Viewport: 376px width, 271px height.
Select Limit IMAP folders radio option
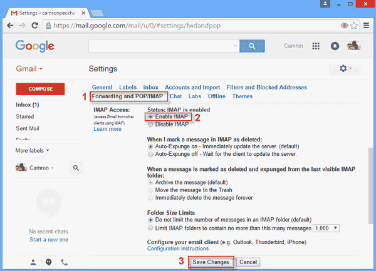(x=150, y=228)
